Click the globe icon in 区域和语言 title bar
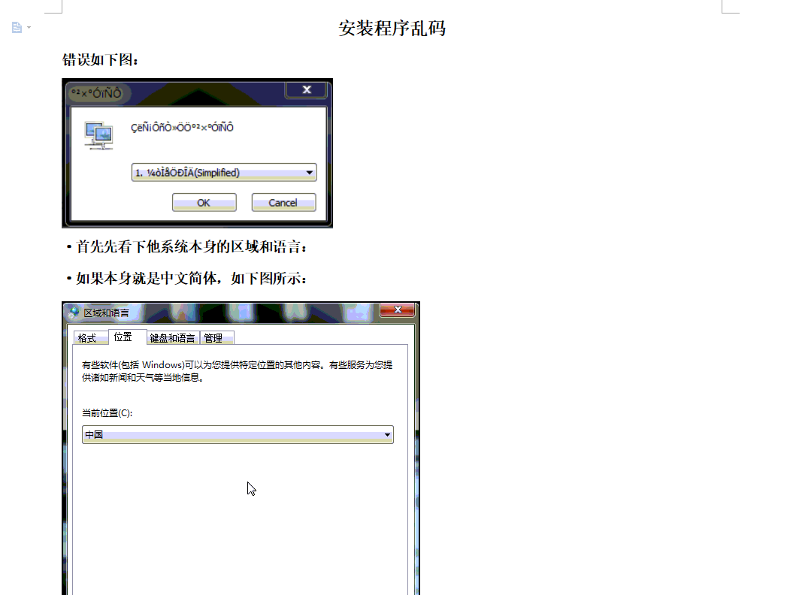 (x=74, y=313)
